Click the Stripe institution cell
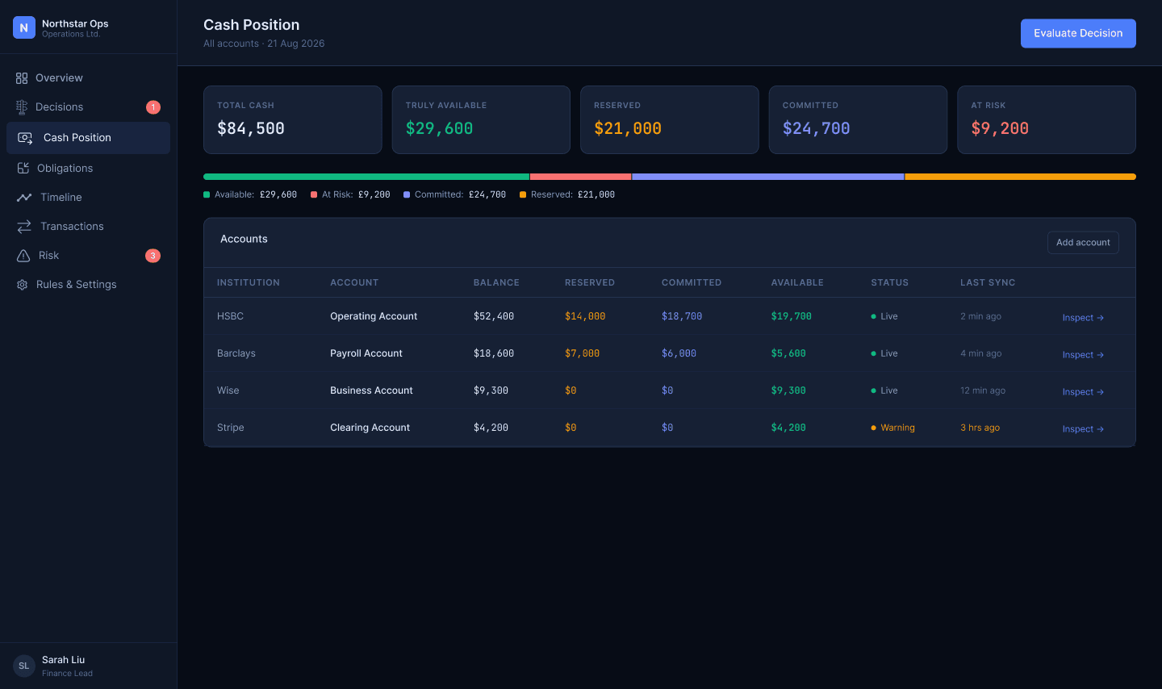This screenshot has height=689, width=1162. click(x=231, y=428)
